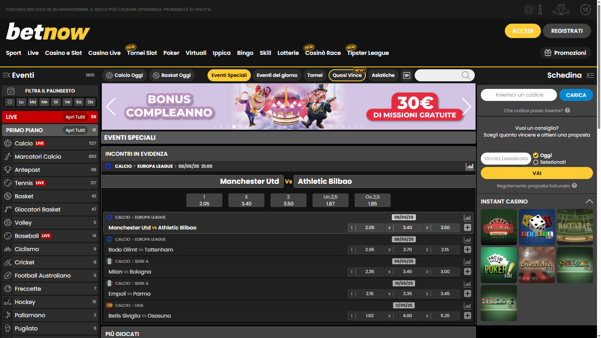601x338 pixels.
Task: Select Oggi radio option
Action: tap(536, 155)
